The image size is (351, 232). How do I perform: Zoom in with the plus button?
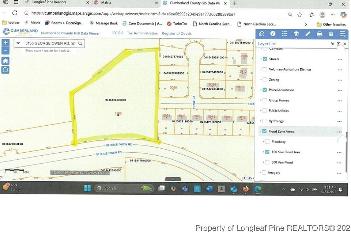tap(5, 42)
